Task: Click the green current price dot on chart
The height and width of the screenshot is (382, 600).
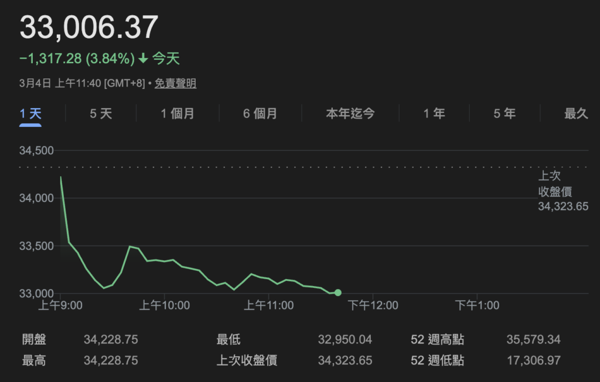Action: [x=338, y=292]
